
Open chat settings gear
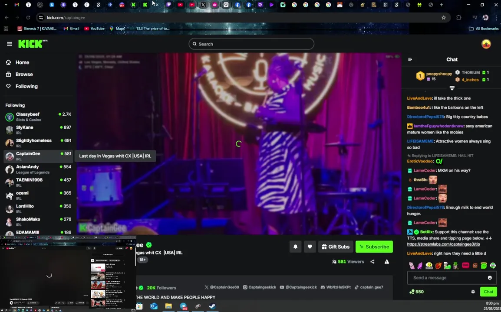[x=473, y=292]
